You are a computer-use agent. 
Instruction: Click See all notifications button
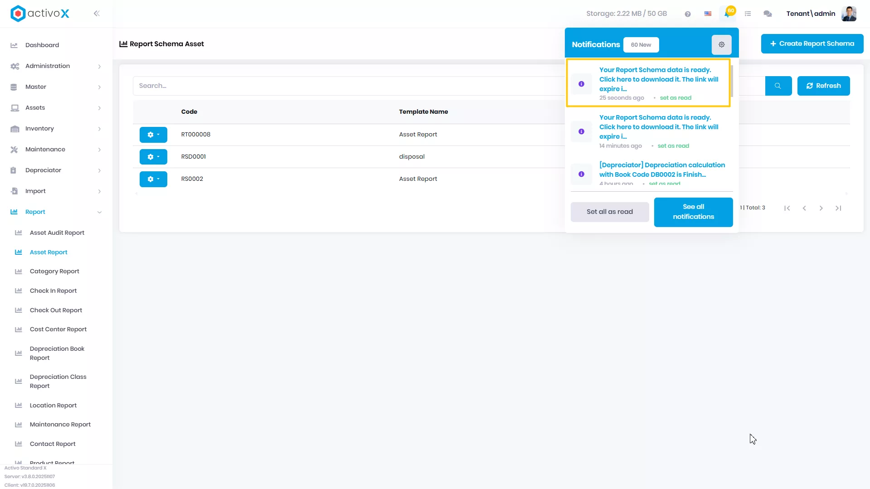coord(693,212)
